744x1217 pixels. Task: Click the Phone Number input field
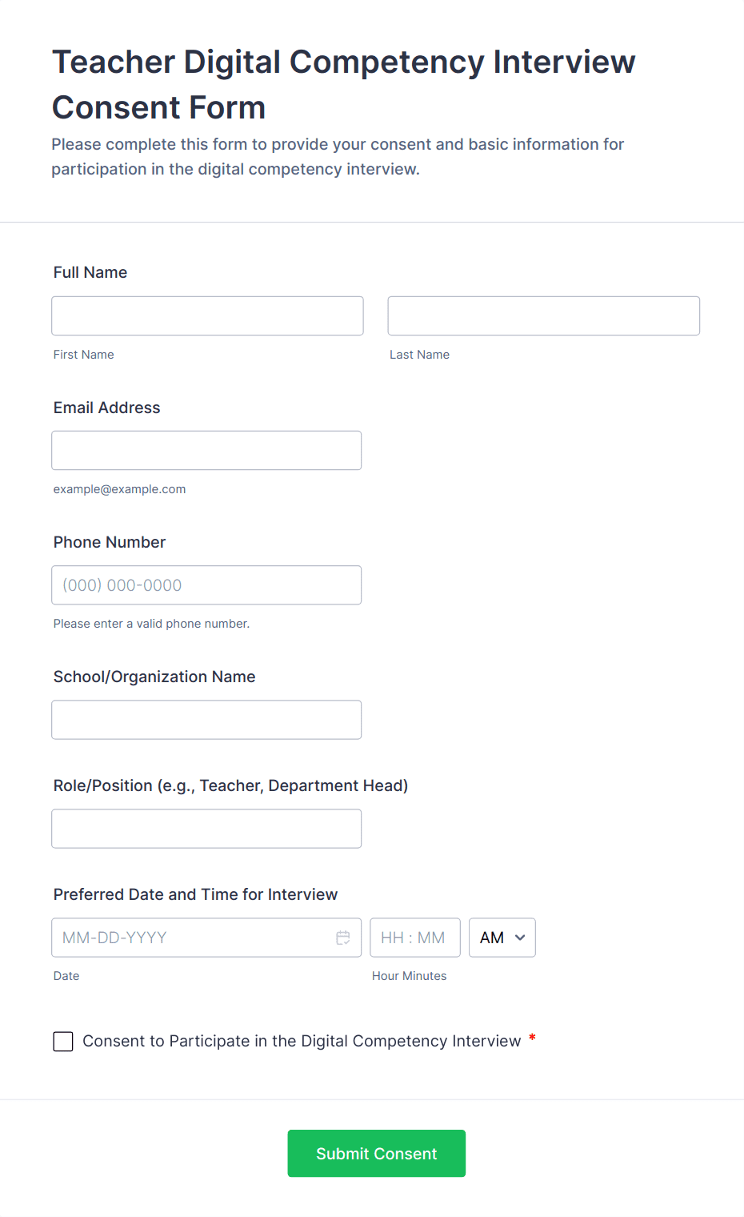[206, 585]
